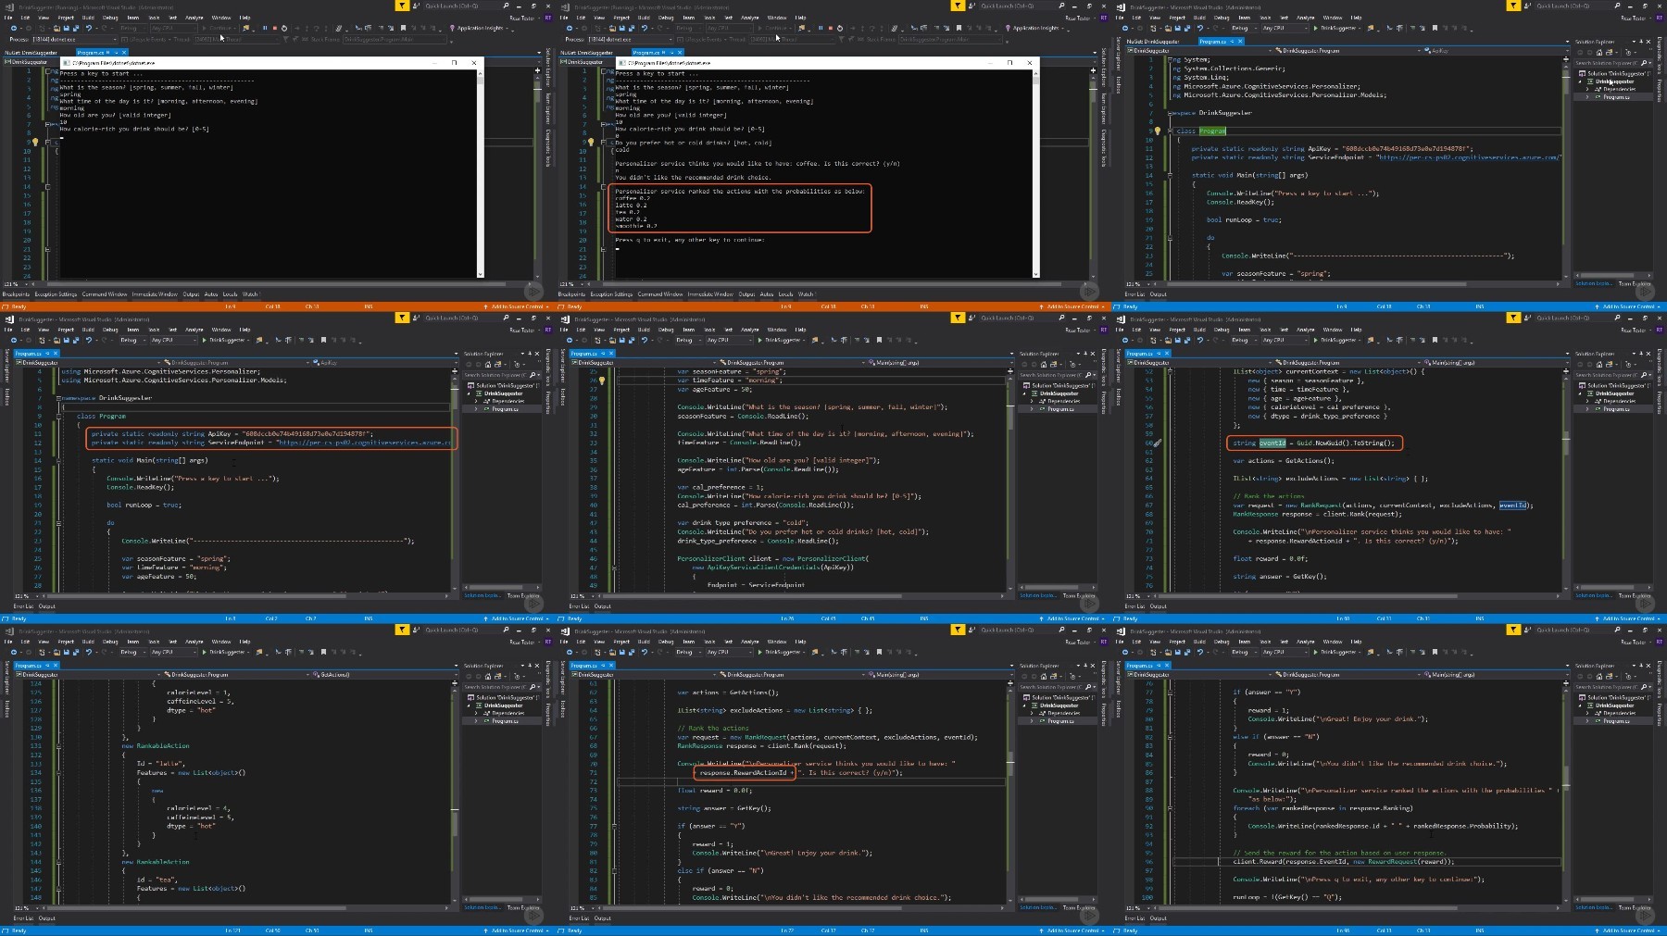1667x936 pixels.
Task: Switch to Team Explorer tab in class-Program-highlighted screenshot
Action: click(1635, 284)
